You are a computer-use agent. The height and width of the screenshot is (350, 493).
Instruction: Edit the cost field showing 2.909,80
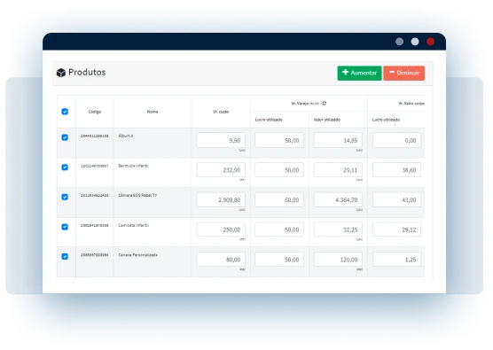click(221, 200)
